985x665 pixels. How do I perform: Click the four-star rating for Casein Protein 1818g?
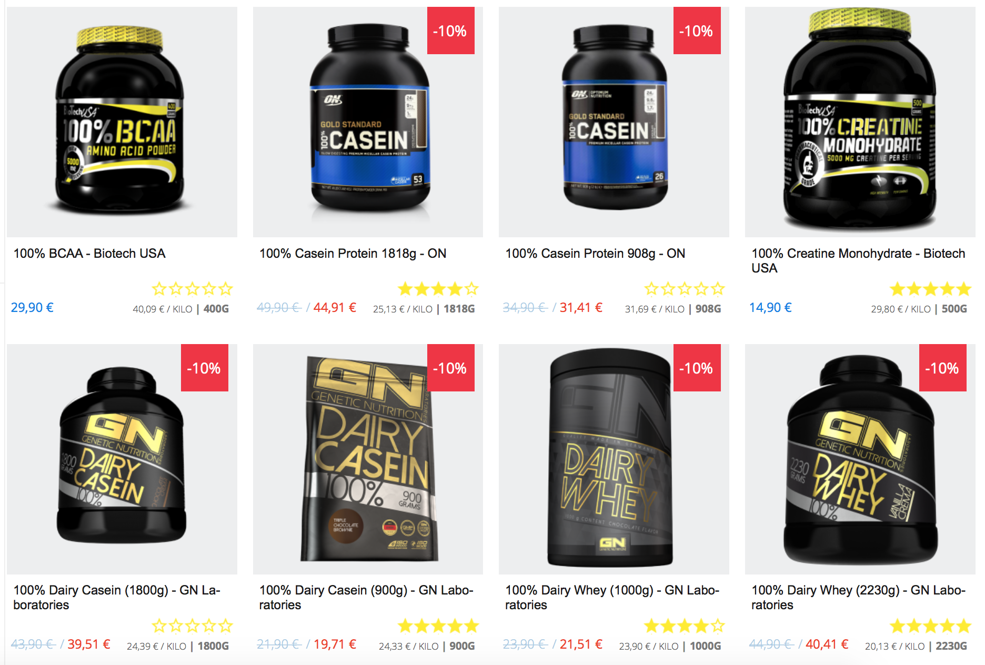tap(438, 289)
